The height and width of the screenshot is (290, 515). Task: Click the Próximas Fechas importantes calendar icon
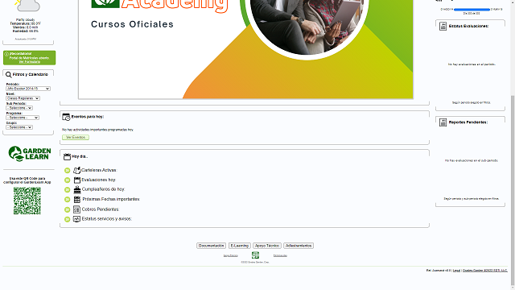point(77,199)
